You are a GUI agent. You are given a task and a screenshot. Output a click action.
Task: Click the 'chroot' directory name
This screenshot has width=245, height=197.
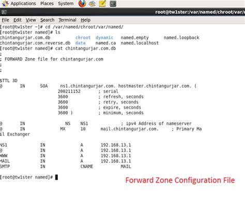[x=83, y=38]
